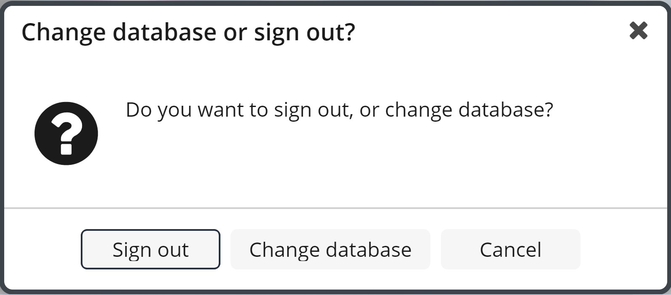This screenshot has width=671, height=295.
Task: Click the outlined default button Sign out
Action: tap(151, 249)
